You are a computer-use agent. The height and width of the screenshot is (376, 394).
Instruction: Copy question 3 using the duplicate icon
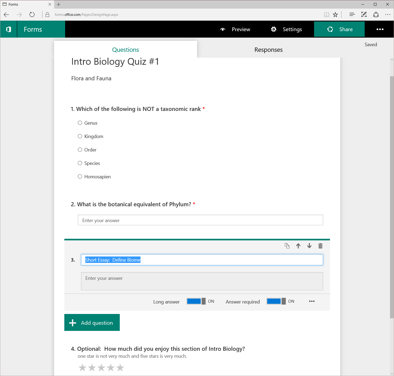287,246
